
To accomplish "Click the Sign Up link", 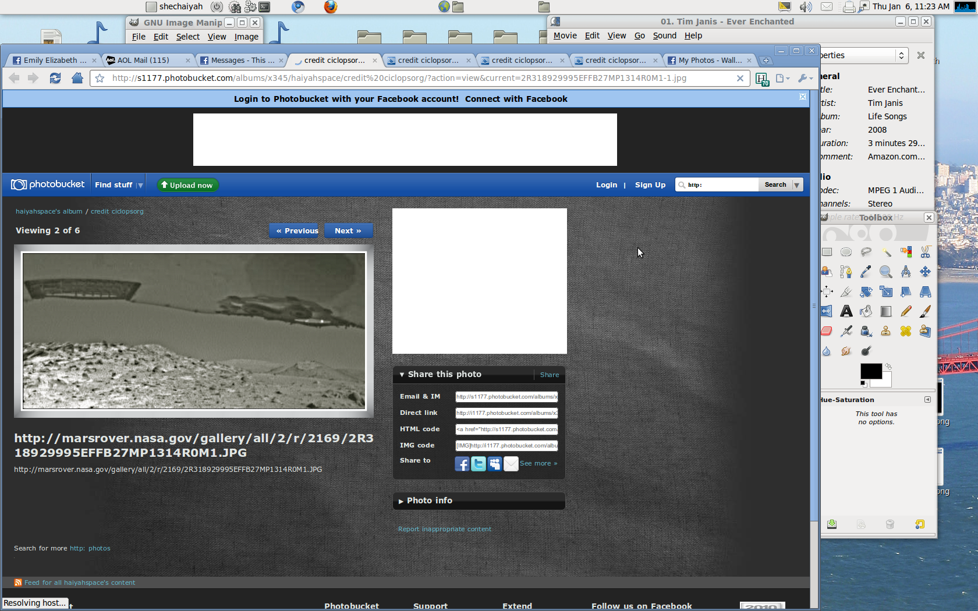I will point(650,185).
